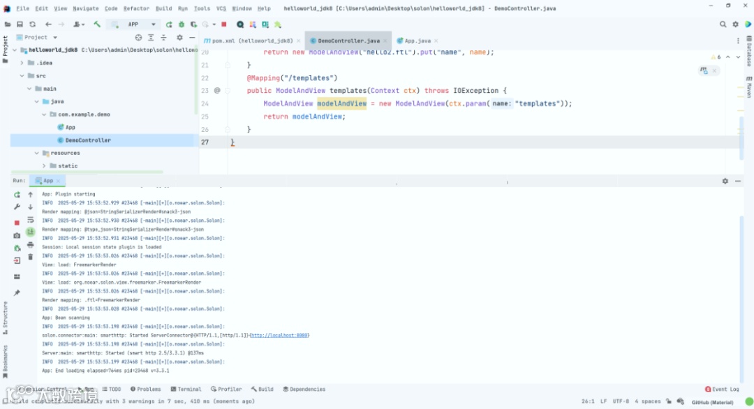Viewport: 754px width, 409px height.
Task: Select DemoController in project tree
Action: click(x=88, y=140)
